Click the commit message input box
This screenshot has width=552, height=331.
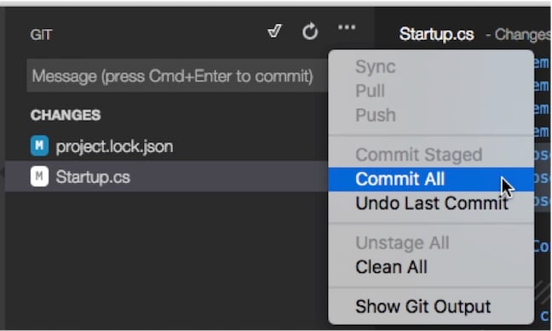tap(178, 76)
